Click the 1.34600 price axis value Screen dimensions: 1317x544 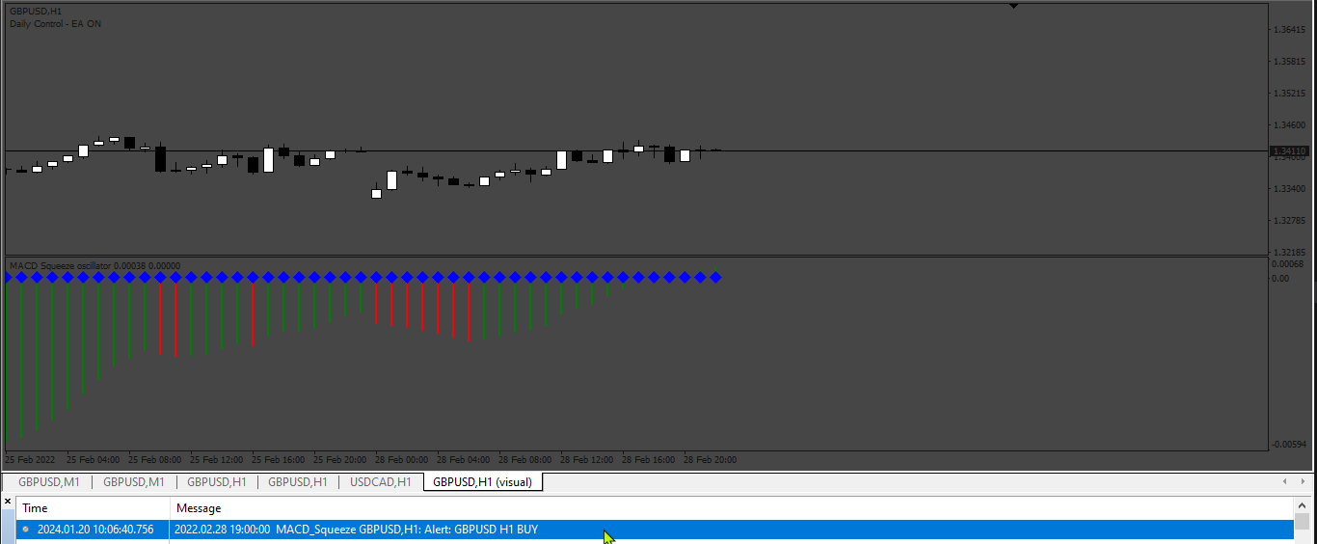1289,125
